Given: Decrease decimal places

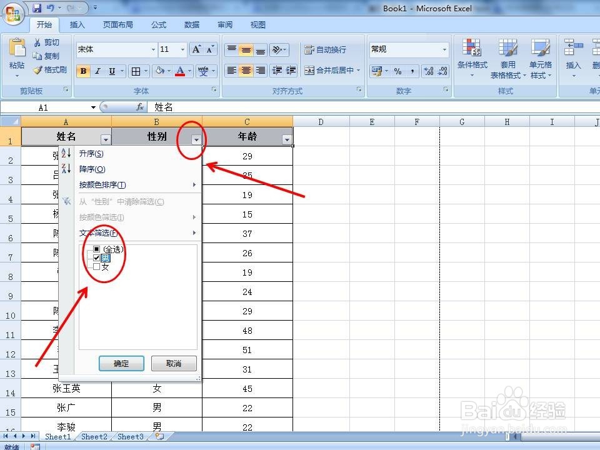Looking at the screenshot, I should coord(442,71).
